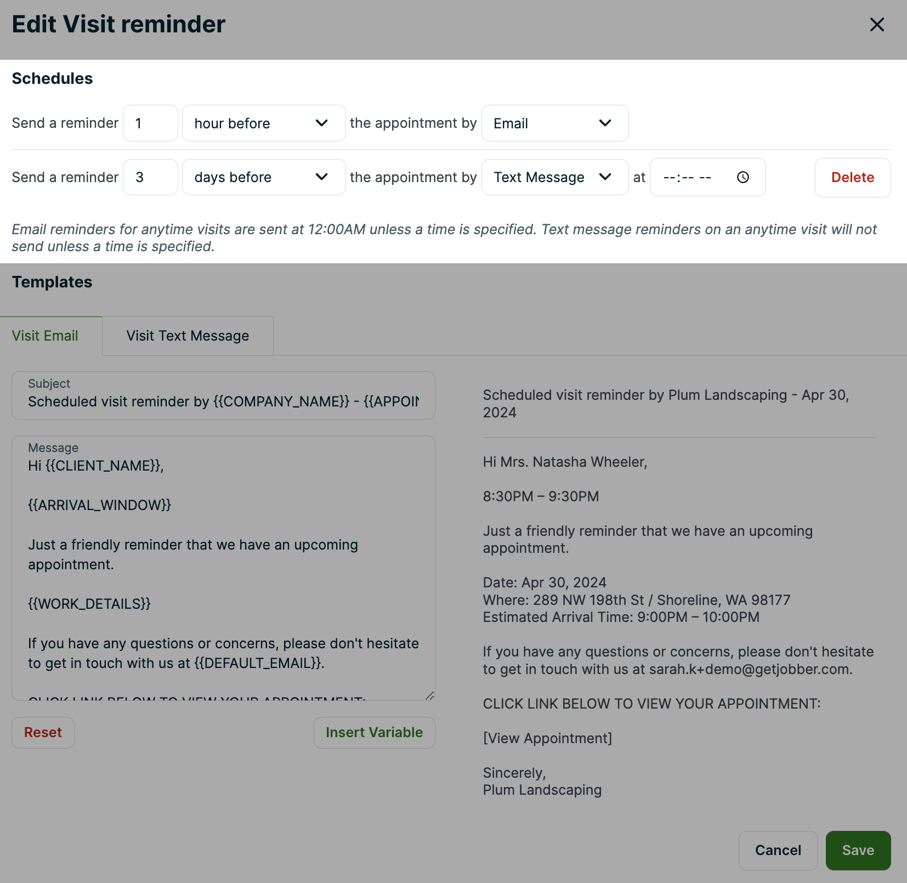Select the Visit Email tab
Screen dimensions: 907x883
point(45,336)
